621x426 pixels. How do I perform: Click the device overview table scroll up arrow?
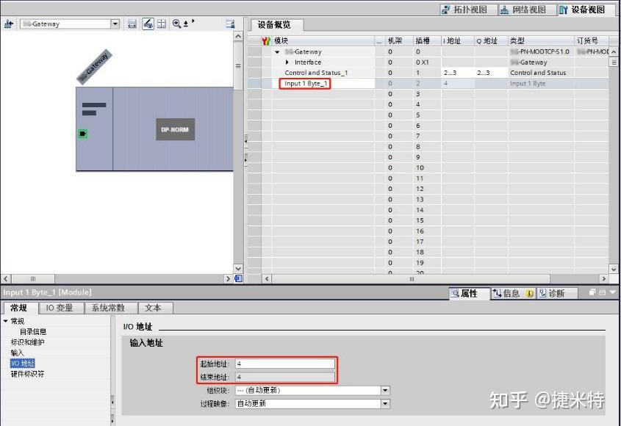point(614,52)
